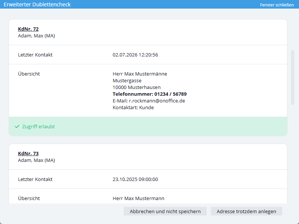Open customer record KdNr. 73
Image resolution: width=299 pixels, height=224 pixels.
point(28,153)
